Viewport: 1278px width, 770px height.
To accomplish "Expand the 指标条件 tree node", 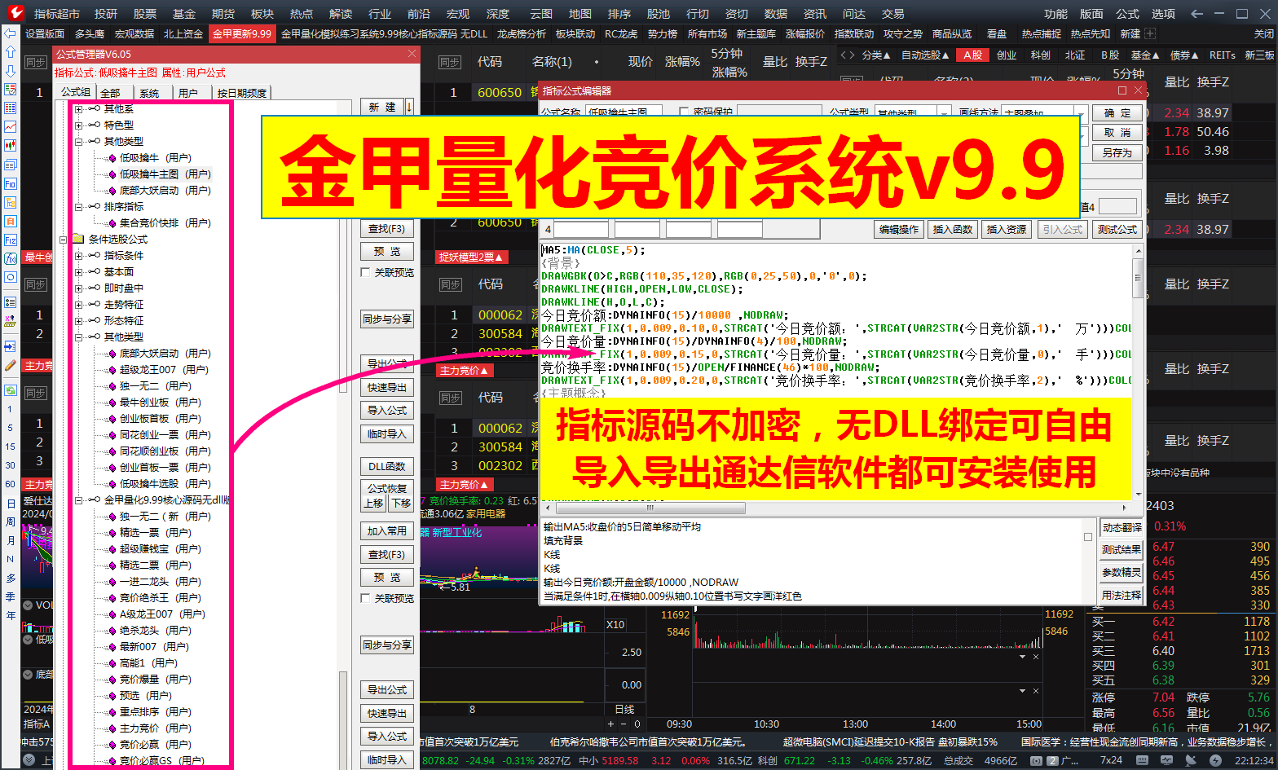I will pyautogui.click(x=78, y=255).
